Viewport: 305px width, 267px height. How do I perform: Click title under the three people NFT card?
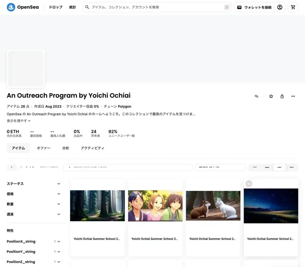coord(154,239)
